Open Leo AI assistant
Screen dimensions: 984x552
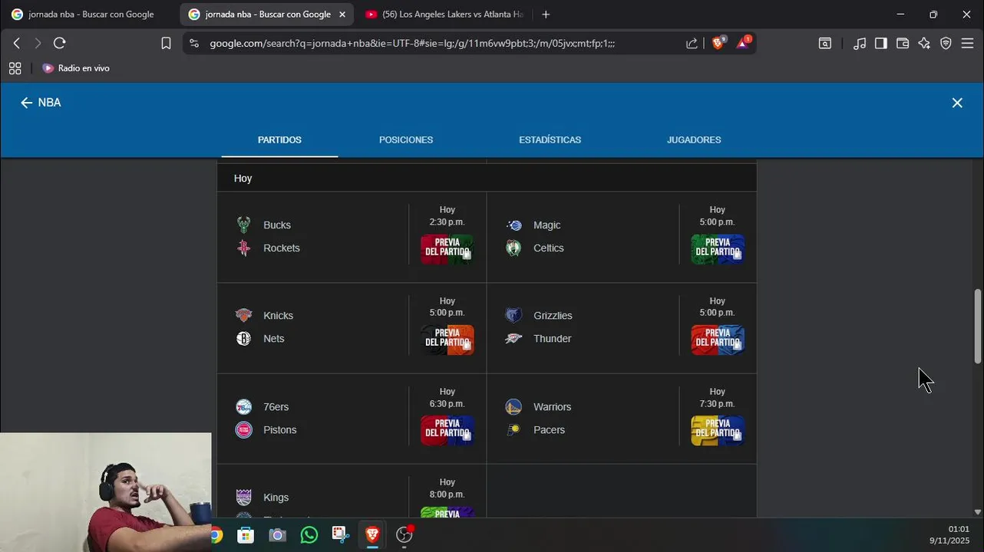pos(924,44)
